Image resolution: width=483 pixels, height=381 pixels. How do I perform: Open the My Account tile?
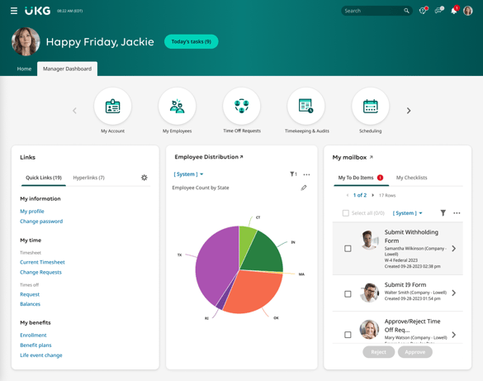(113, 107)
